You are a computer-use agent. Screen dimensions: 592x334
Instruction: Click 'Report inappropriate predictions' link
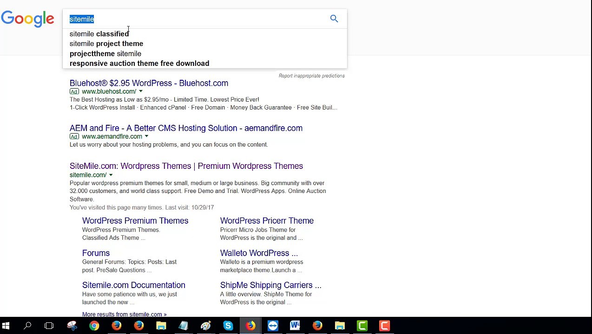pos(311,76)
